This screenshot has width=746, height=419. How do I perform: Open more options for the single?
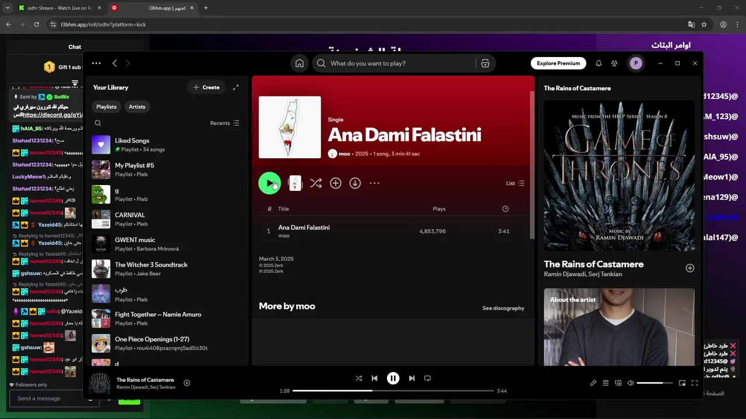(x=375, y=183)
